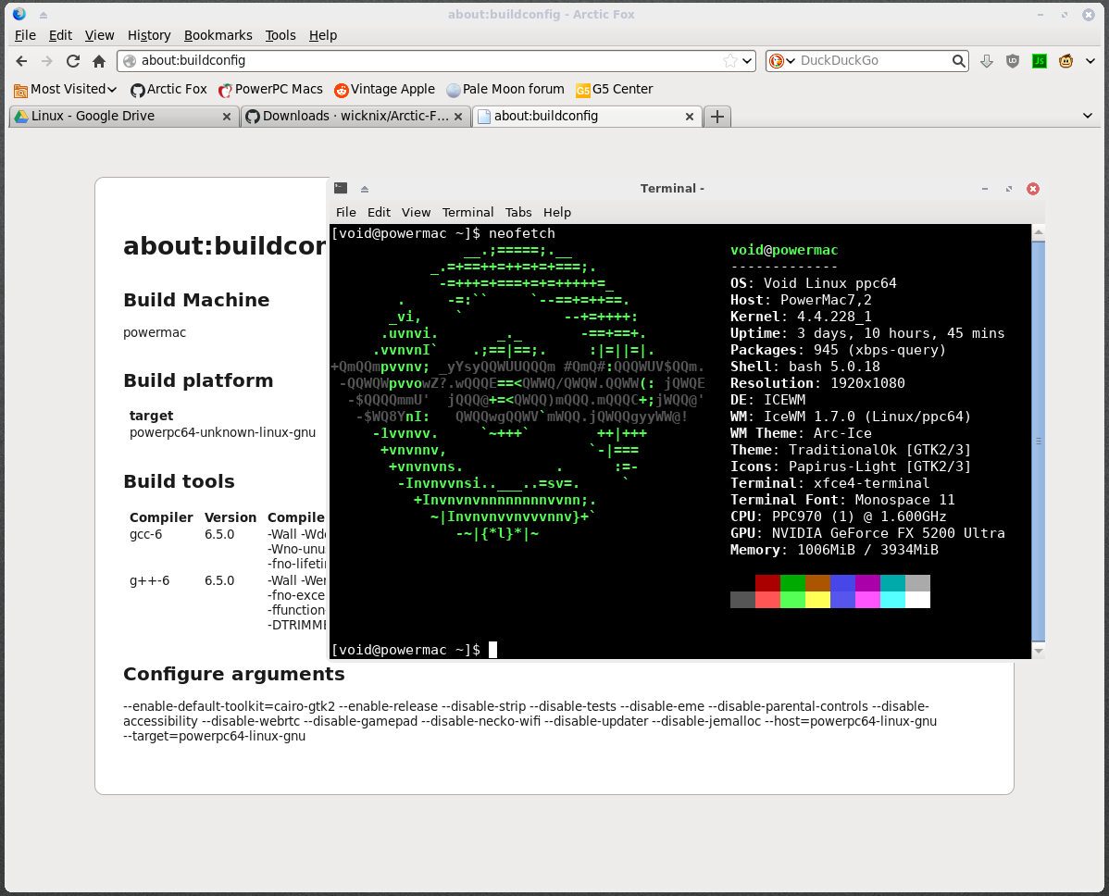This screenshot has height=896, width=1109.
Task: Open a new tab with the plus button
Action: pyautogui.click(x=717, y=117)
